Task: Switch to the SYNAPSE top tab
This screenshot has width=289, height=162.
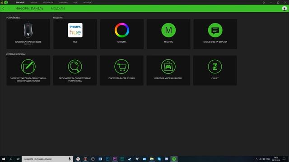Action: [x=20, y=3]
